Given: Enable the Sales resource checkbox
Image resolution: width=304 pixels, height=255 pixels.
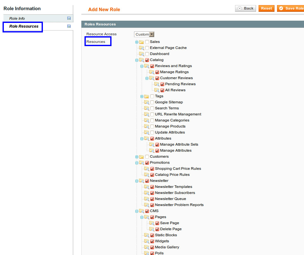Looking at the screenshot, I should 147,42.
